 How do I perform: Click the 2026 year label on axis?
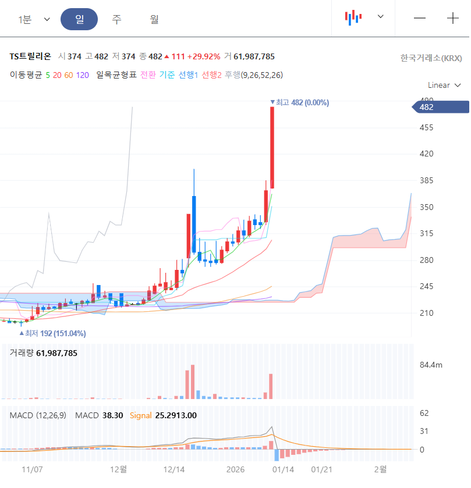(x=235, y=469)
